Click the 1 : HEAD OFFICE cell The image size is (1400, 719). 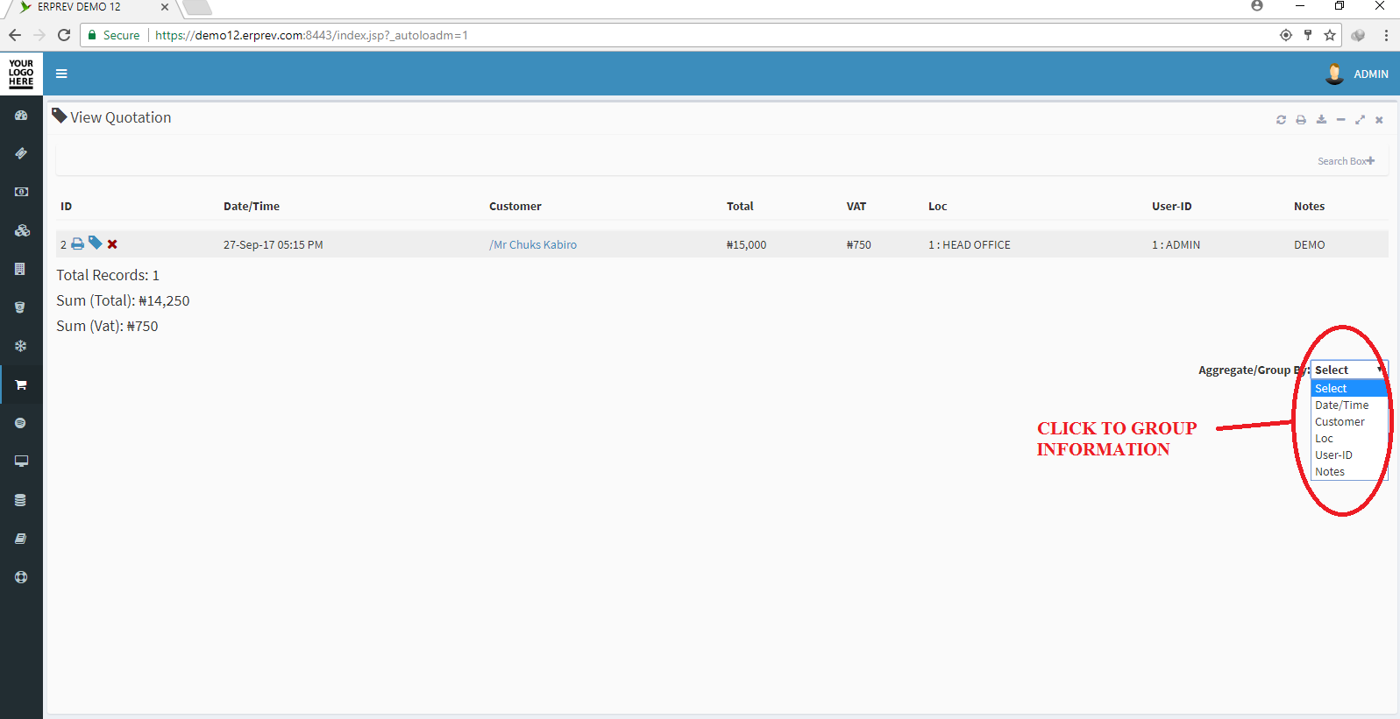tap(970, 245)
